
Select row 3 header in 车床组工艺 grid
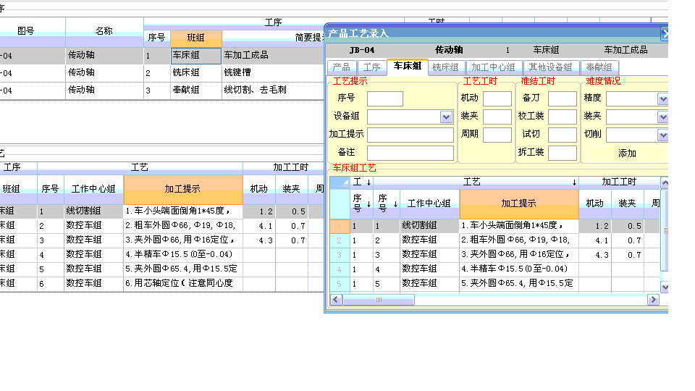340,255
